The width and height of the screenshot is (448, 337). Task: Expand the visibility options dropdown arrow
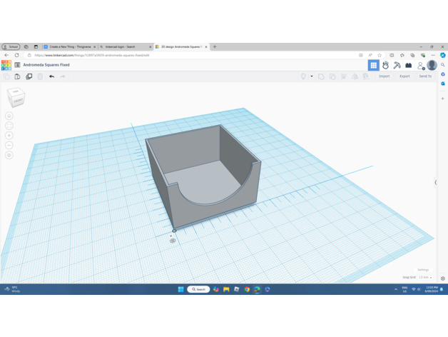coord(312,76)
